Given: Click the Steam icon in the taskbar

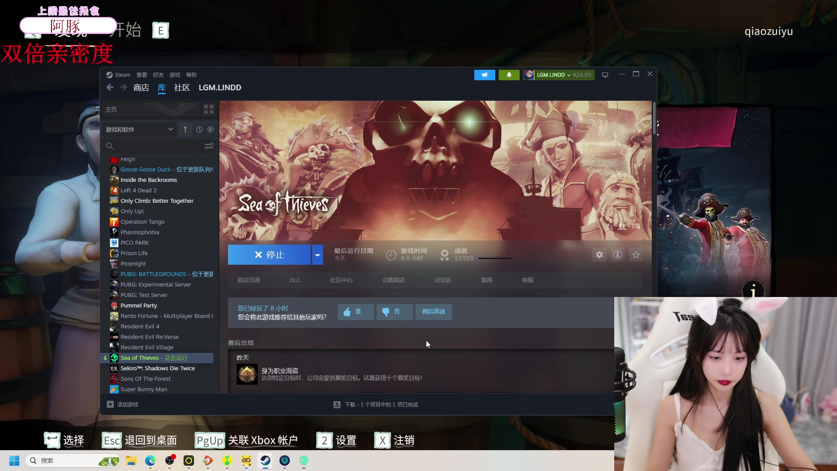Looking at the screenshot, I should click(265, 461).
